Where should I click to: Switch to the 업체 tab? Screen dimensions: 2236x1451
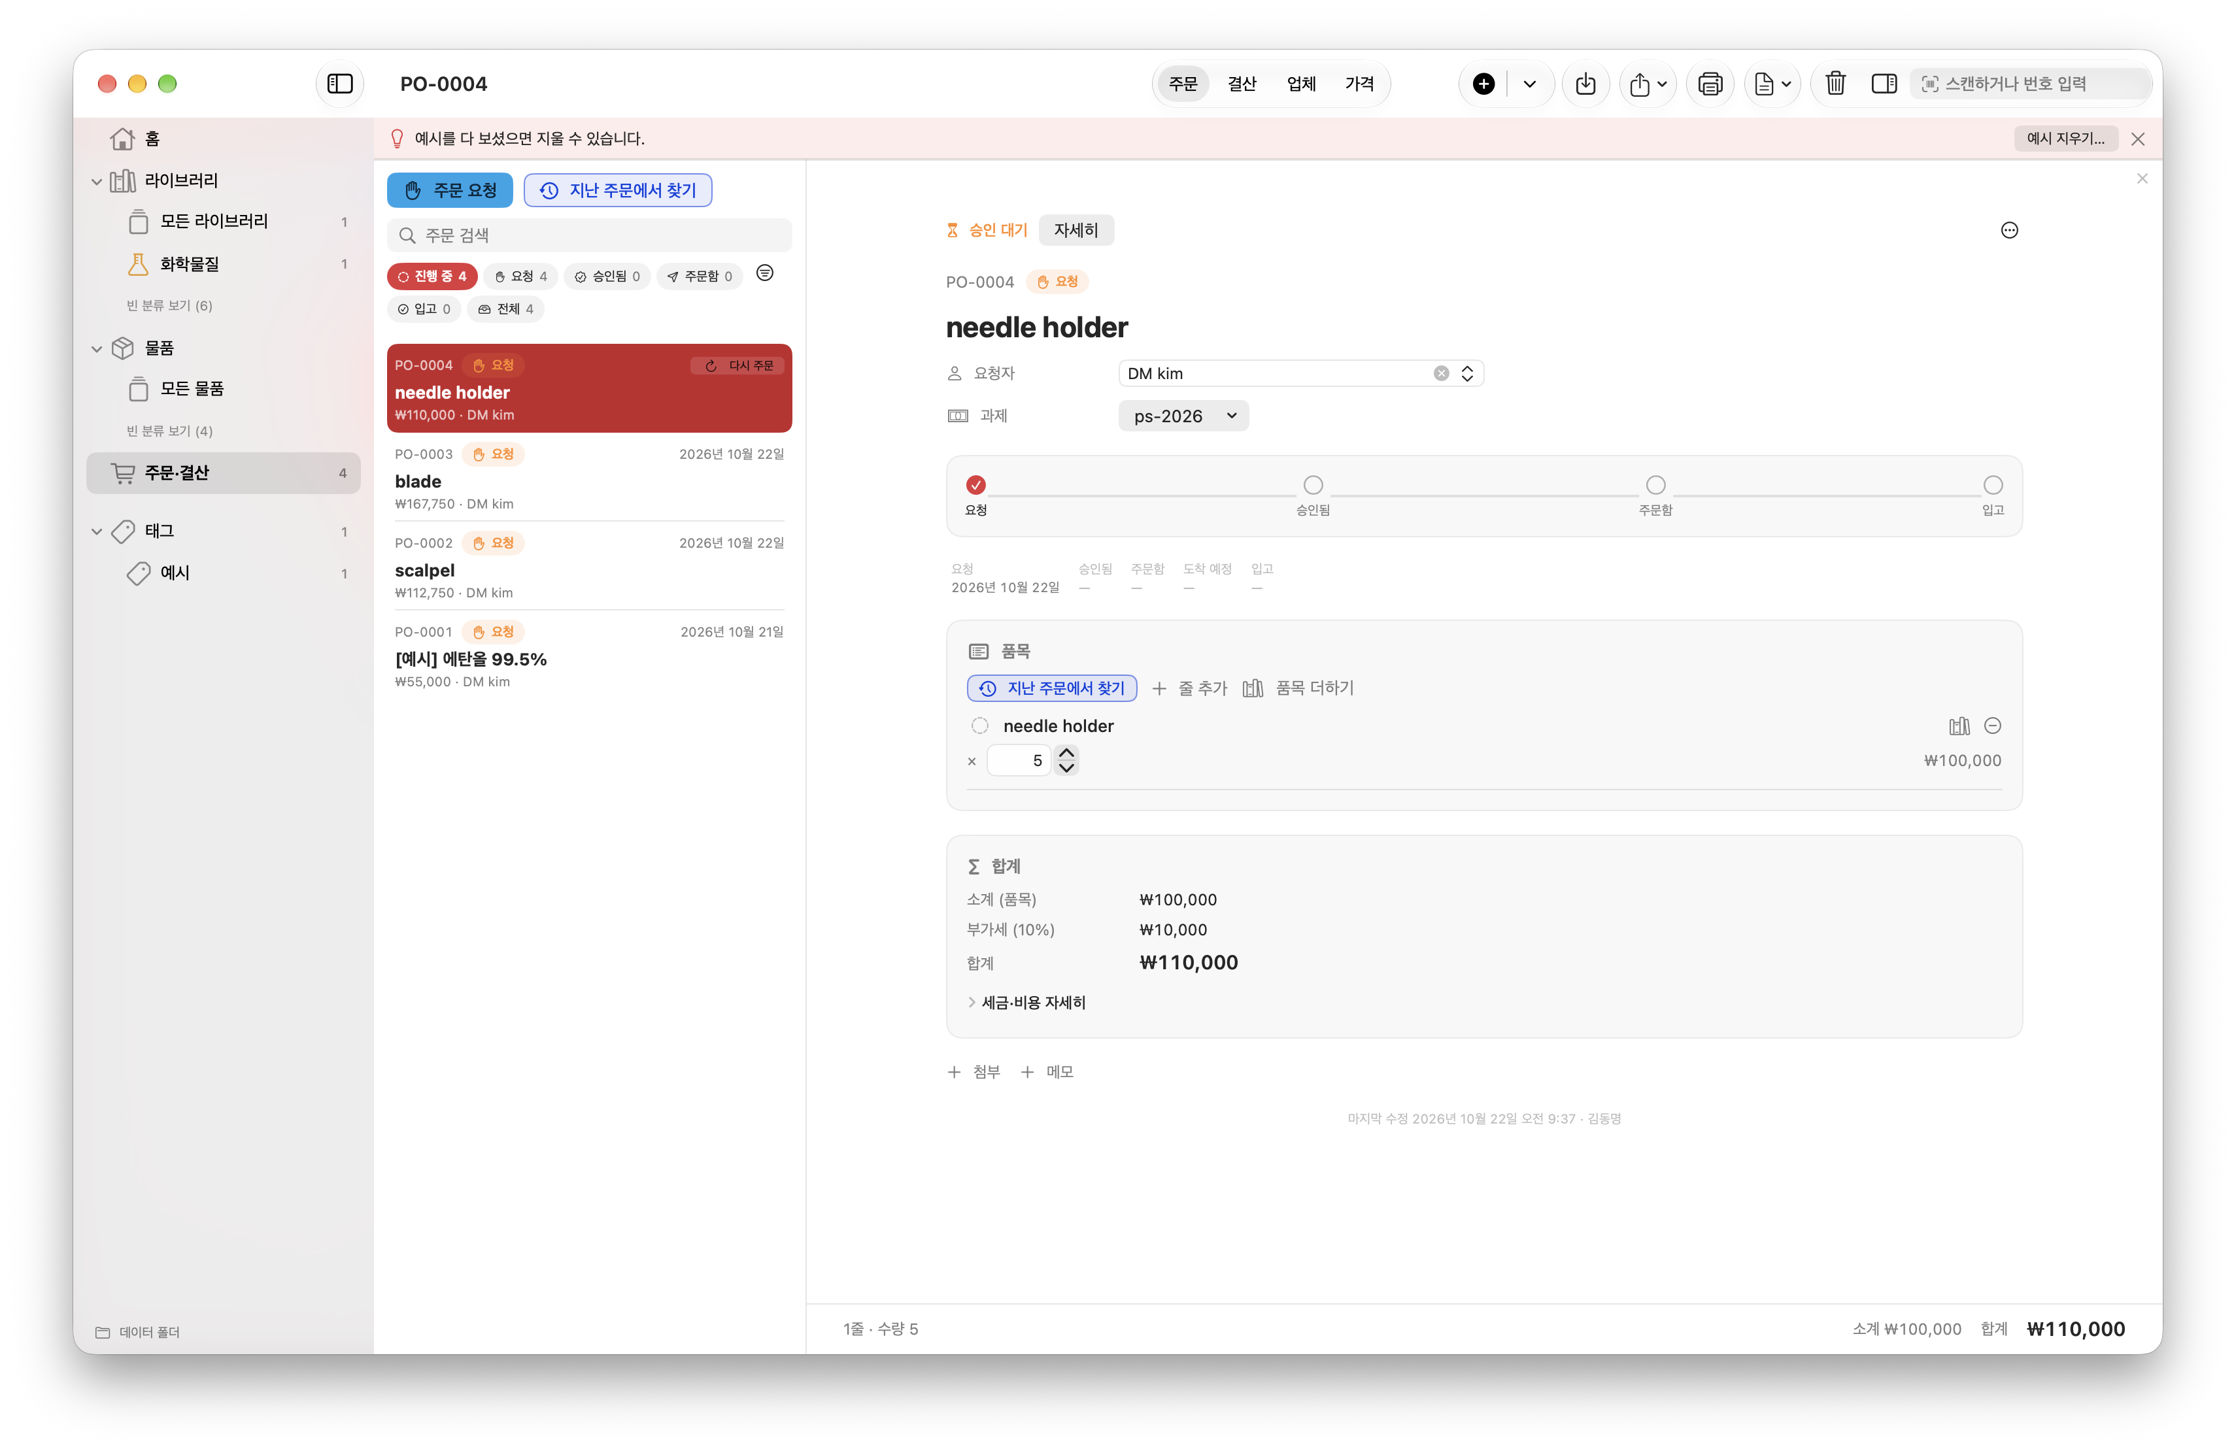[x=1300, y=84]
